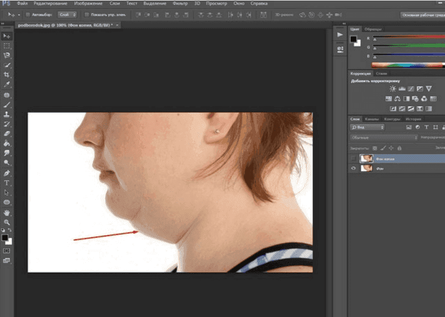This screenshot has height=317, width=445.
Task: Open the layer filter Вид dropdown
Action: 368,127
